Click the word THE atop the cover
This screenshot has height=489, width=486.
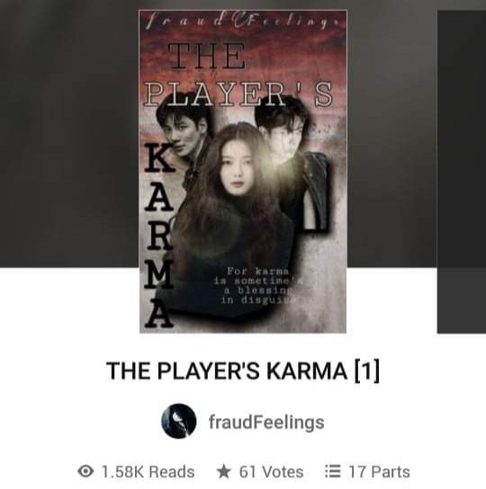pos(206,57)
